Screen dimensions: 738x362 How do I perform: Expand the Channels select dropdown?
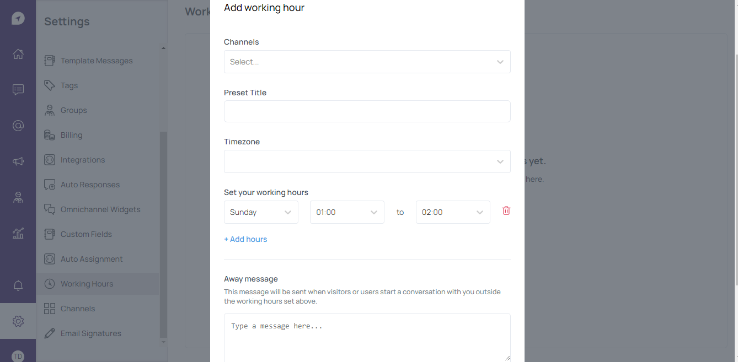point(367,62)
